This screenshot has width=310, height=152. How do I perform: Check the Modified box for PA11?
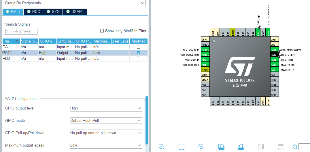[139, 47]
